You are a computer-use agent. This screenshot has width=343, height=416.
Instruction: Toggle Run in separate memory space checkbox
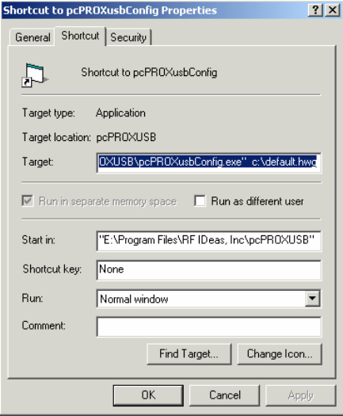coord(27,200)
